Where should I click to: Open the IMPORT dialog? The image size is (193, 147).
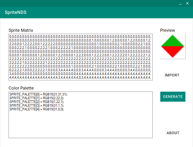(x=172, y=75)
